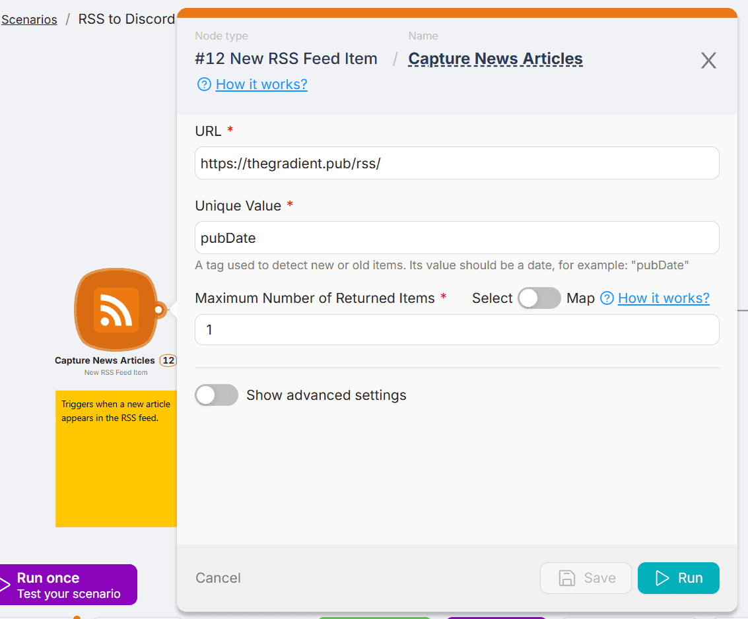Click the number 12 badge on the node
The height and width of the screenshot is (619, 748).
(x=168, y=360)
